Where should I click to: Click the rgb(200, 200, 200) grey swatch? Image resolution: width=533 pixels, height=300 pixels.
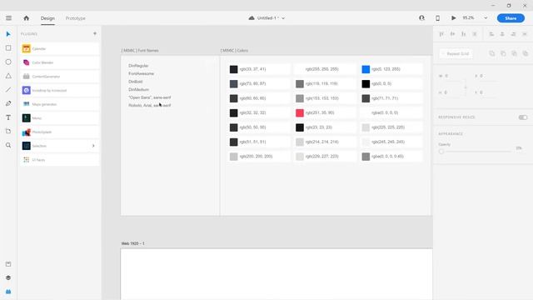pyautogui.click(x=233, y=157)
